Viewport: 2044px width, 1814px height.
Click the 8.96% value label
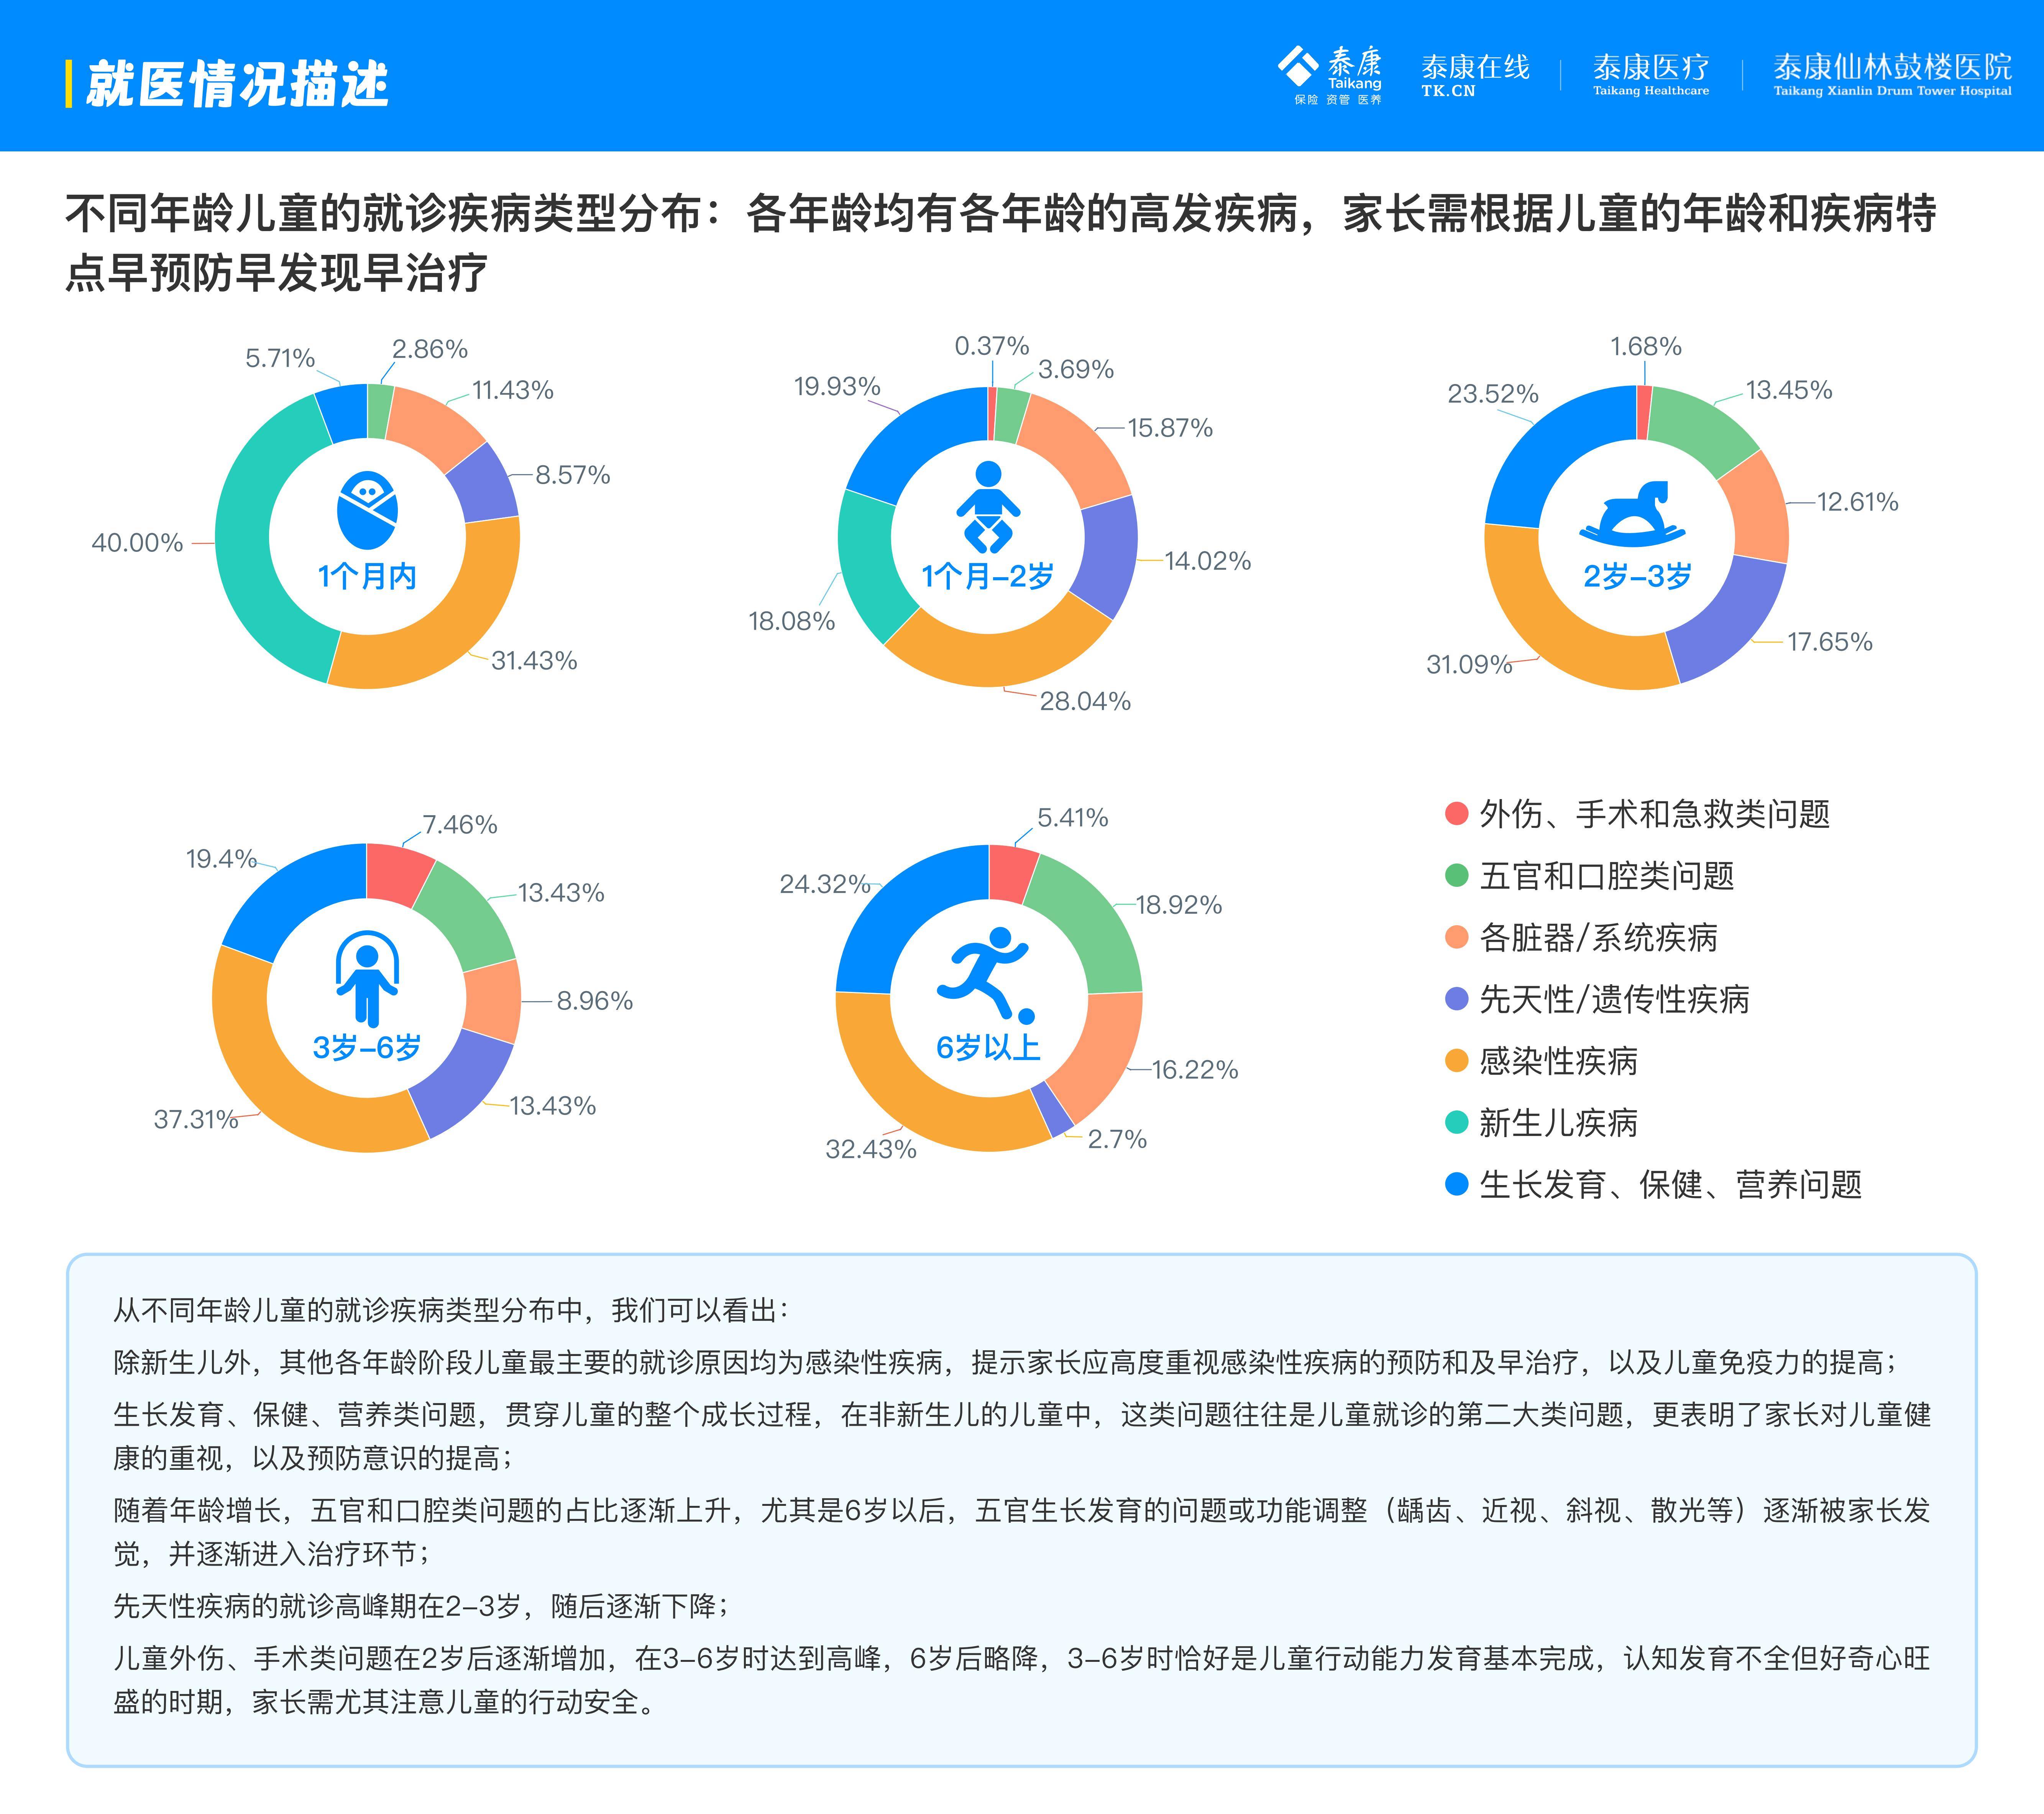coord(594,1001)
